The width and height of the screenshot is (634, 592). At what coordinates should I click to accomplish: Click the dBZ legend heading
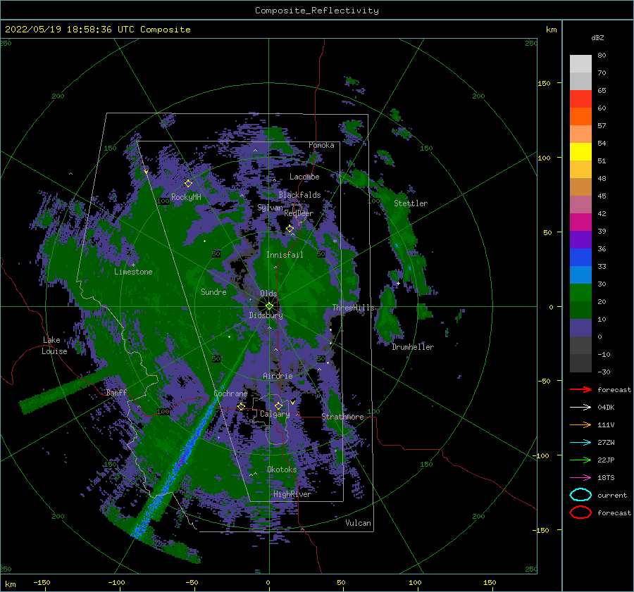tap(597, 38)
